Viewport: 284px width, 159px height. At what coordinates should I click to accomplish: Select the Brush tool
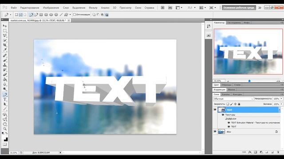pyautogui.click(x=5, y=61)
